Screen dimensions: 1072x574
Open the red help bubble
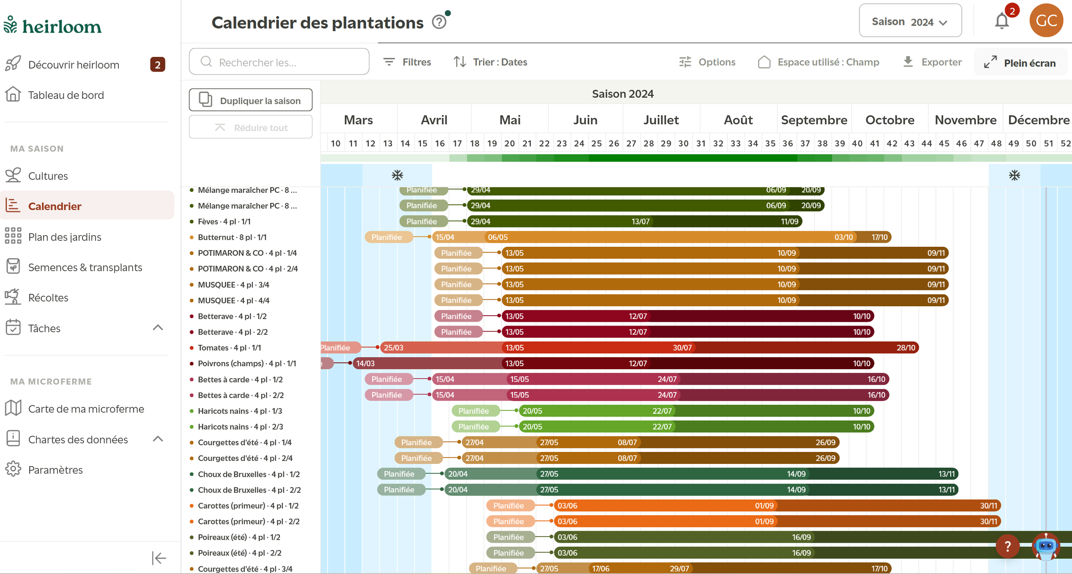point(1007,546)
